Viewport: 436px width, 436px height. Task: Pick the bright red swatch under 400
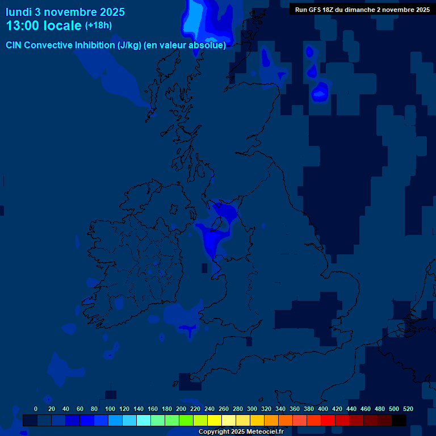click(x=328, y=421)
